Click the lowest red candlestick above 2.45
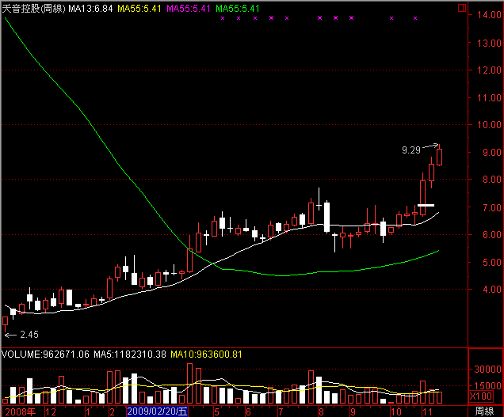 pos(5,322)
